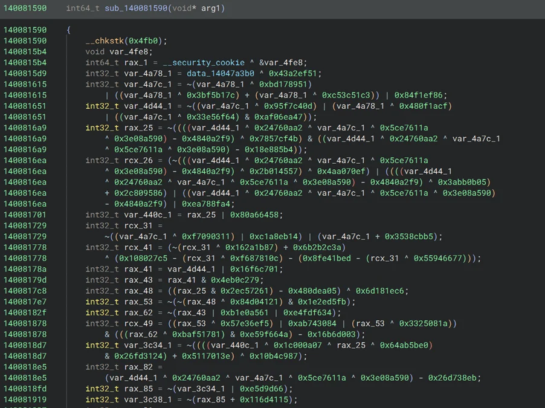Open the data_14047a3b0 data reference
The width and height of the screenshot is (545, 408).
(221, 73)
